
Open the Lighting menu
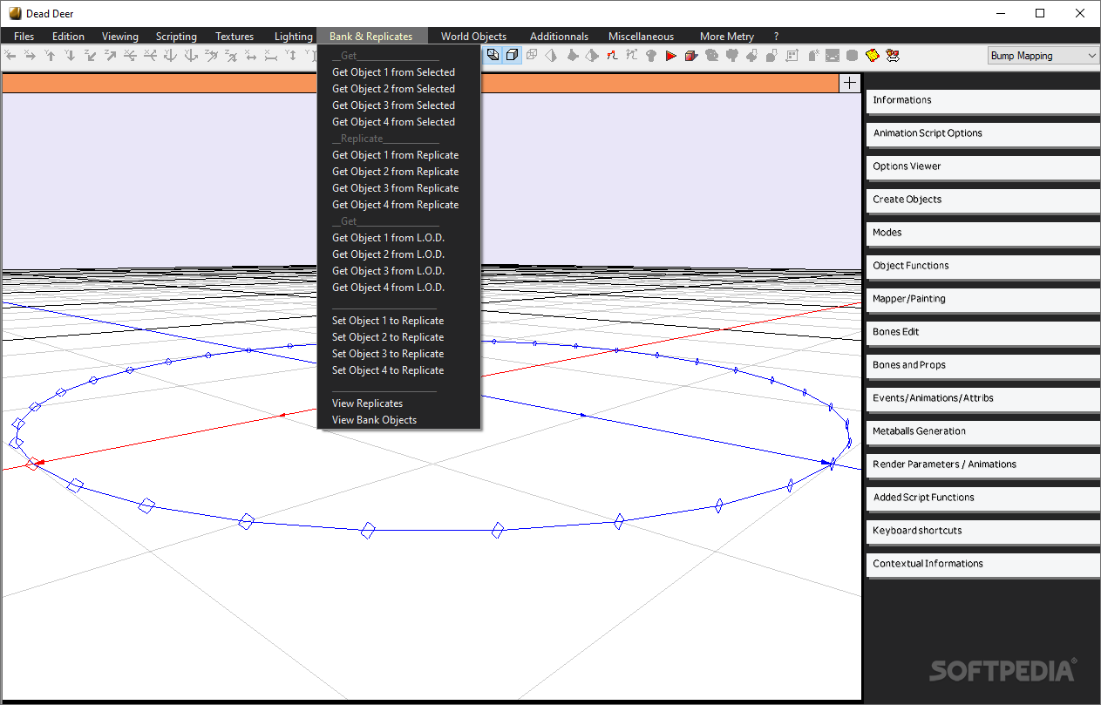pyautogui.click(x=293, y=37)
